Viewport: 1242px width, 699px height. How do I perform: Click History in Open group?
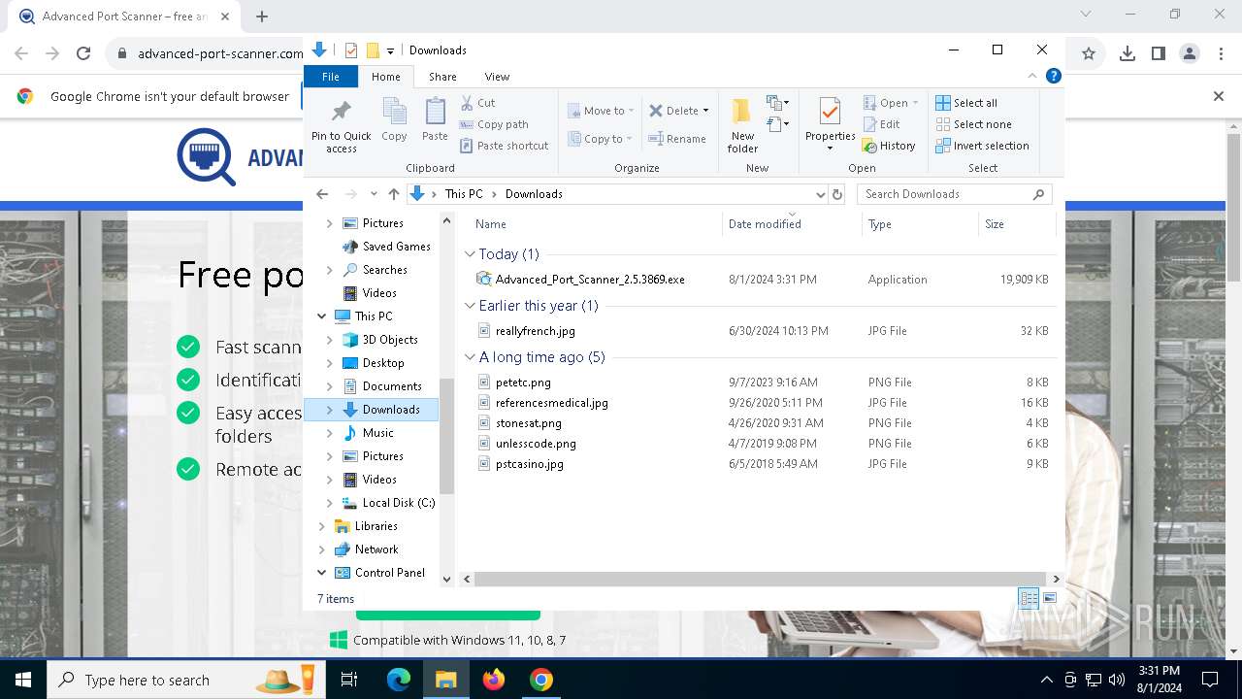[x=889, y=146]
